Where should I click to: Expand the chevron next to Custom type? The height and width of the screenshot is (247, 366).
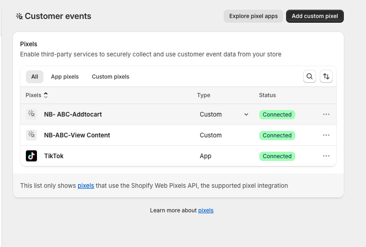246,115
